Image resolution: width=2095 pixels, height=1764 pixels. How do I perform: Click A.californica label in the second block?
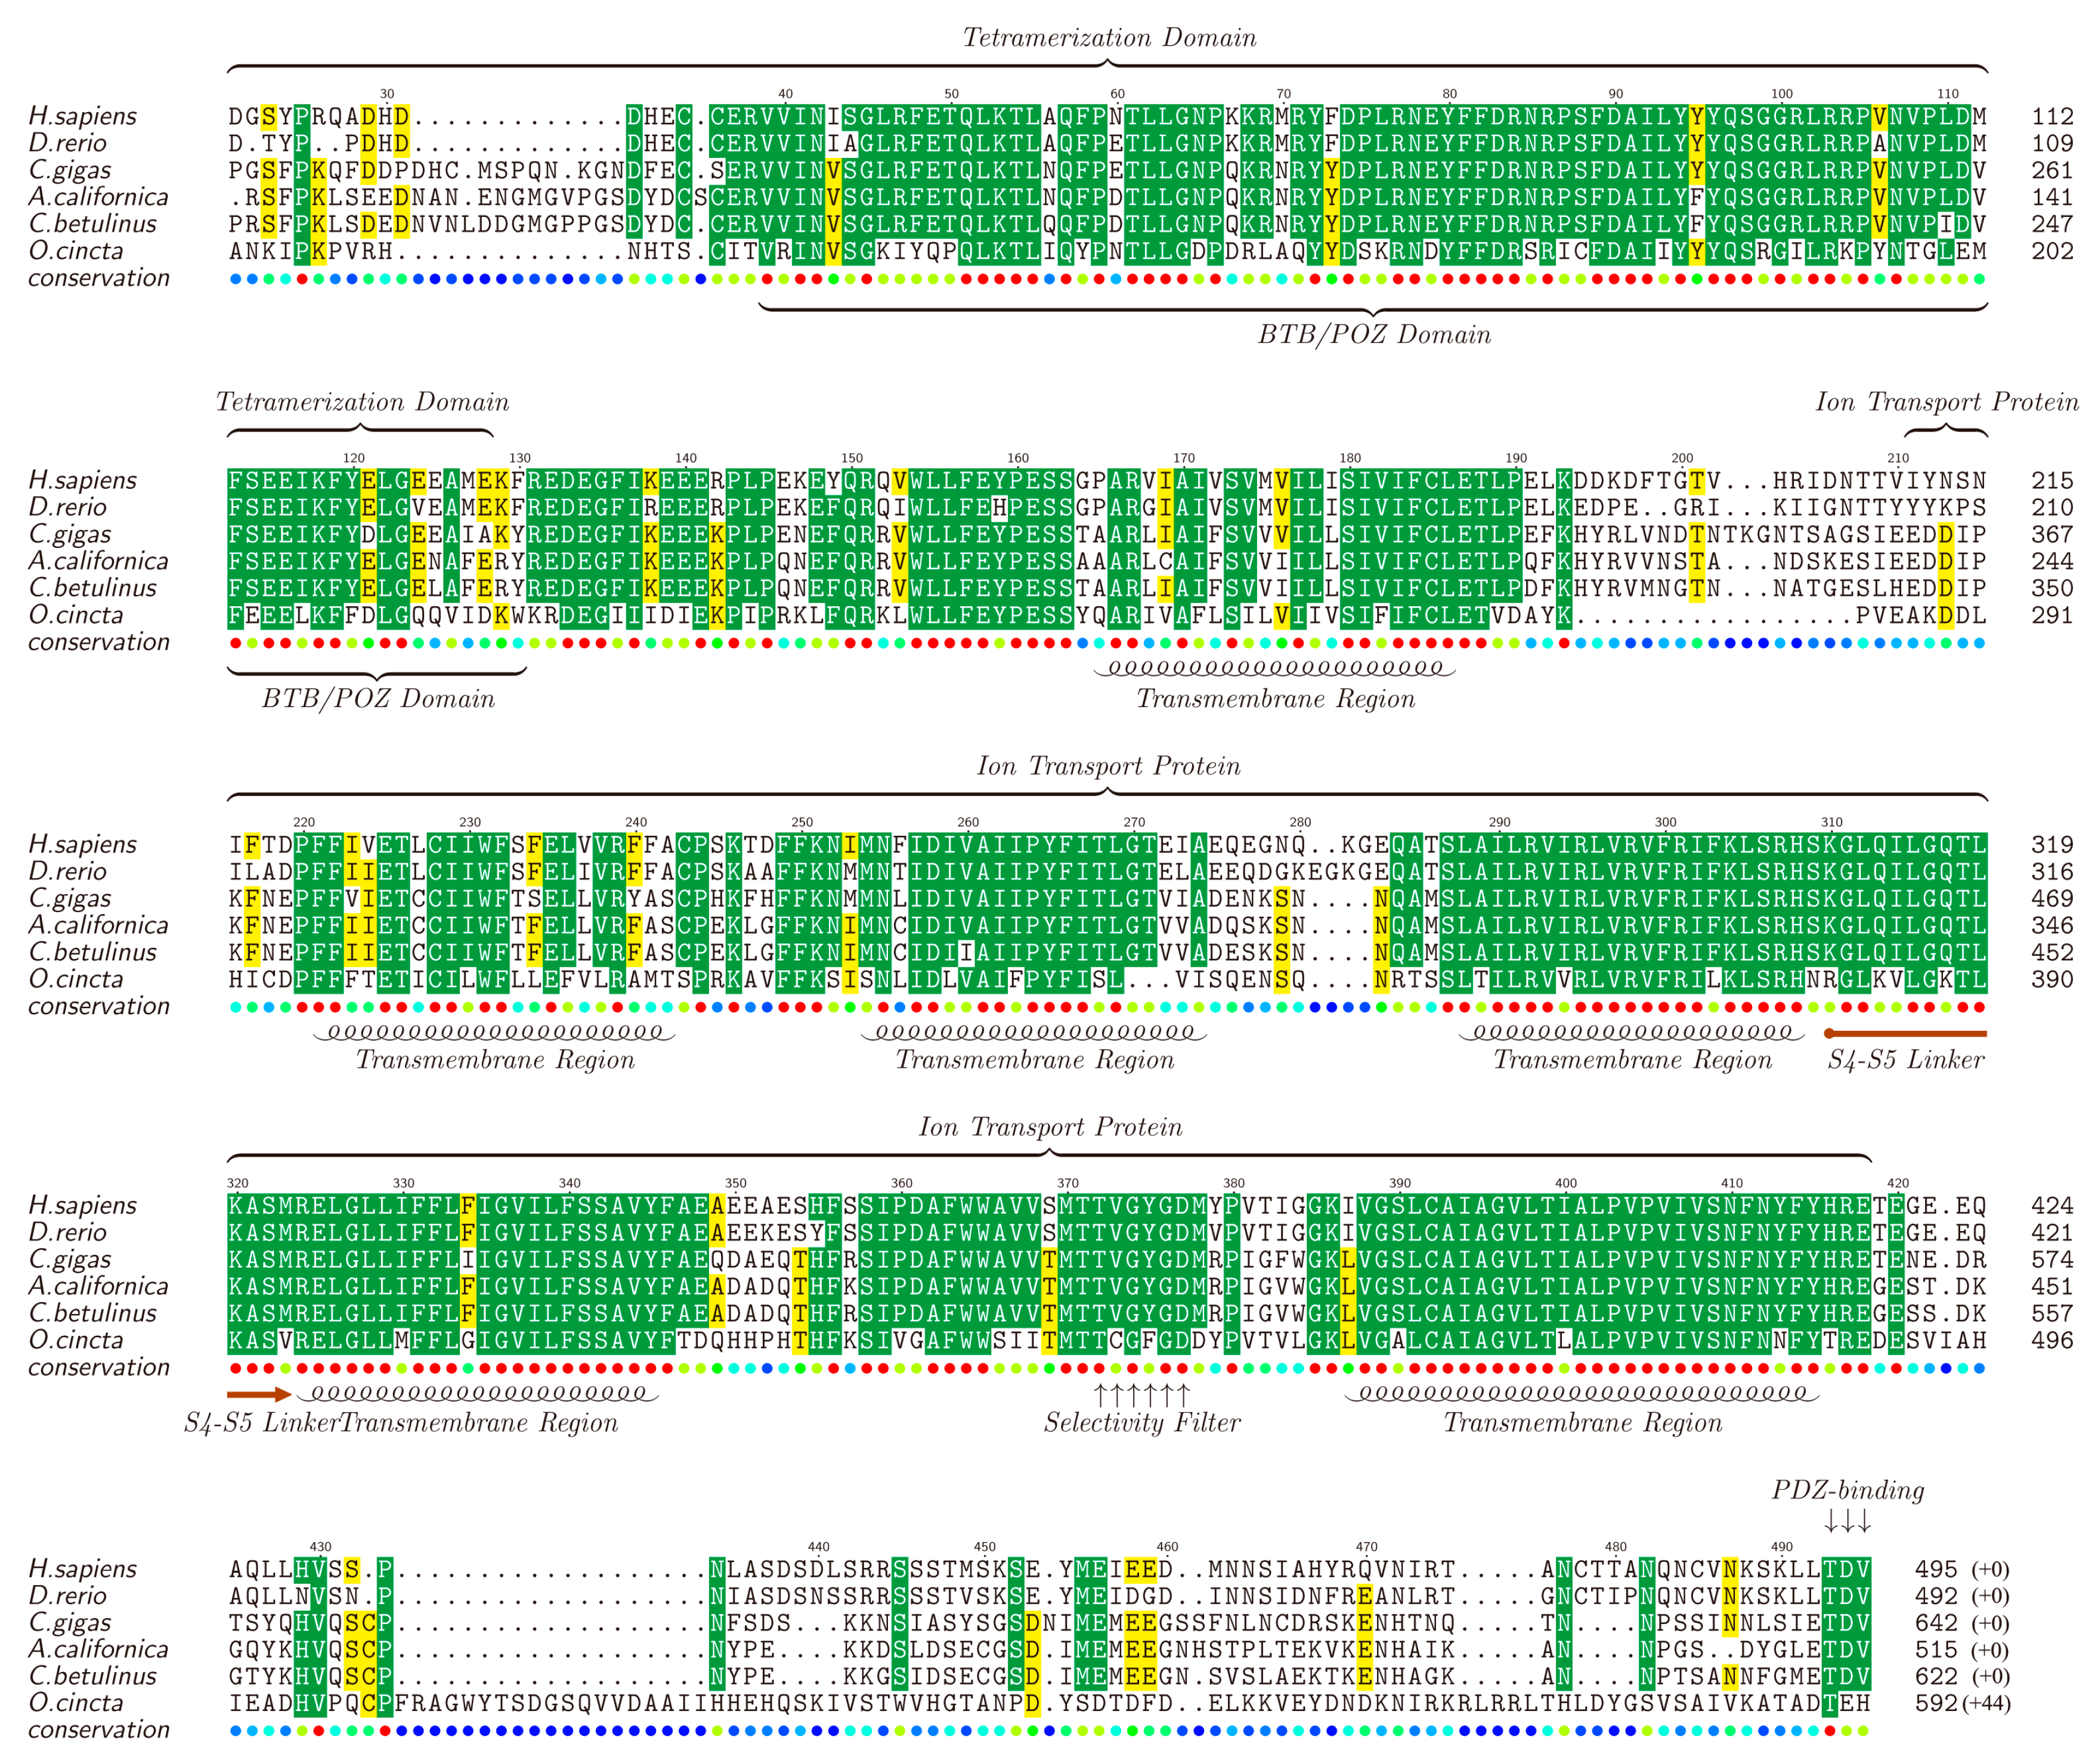click(98, 561)
